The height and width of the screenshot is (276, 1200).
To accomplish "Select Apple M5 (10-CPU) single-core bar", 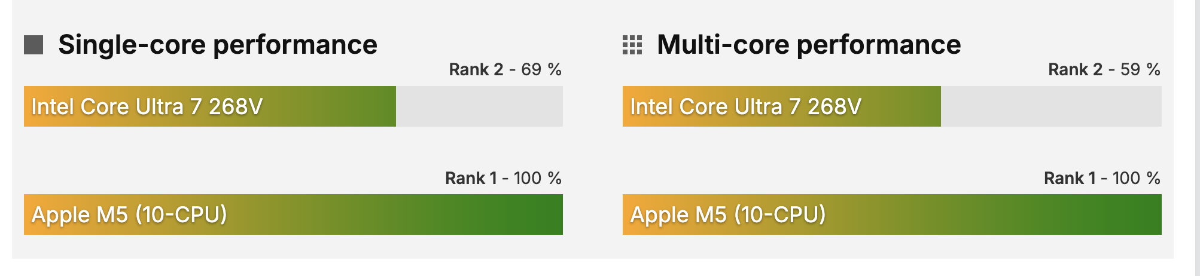I will point(293,214).
